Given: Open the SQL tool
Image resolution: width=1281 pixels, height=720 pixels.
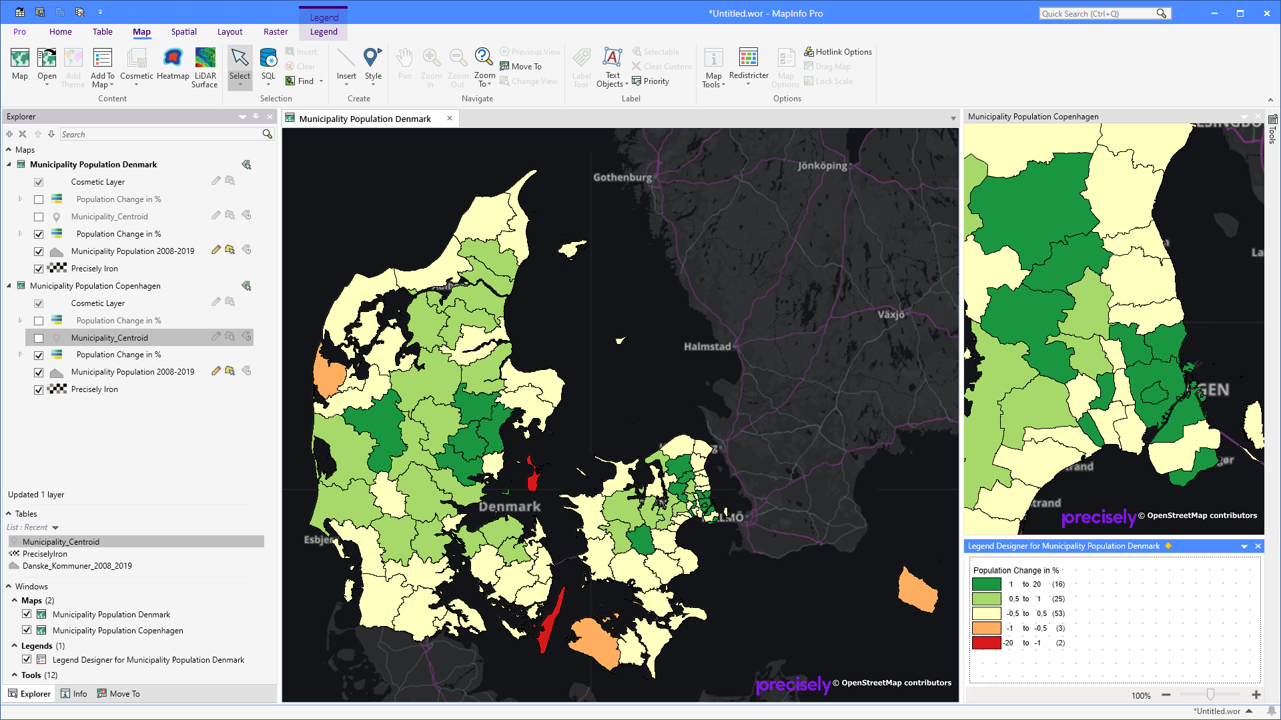Looking at the screenshot, I should 268,63.
